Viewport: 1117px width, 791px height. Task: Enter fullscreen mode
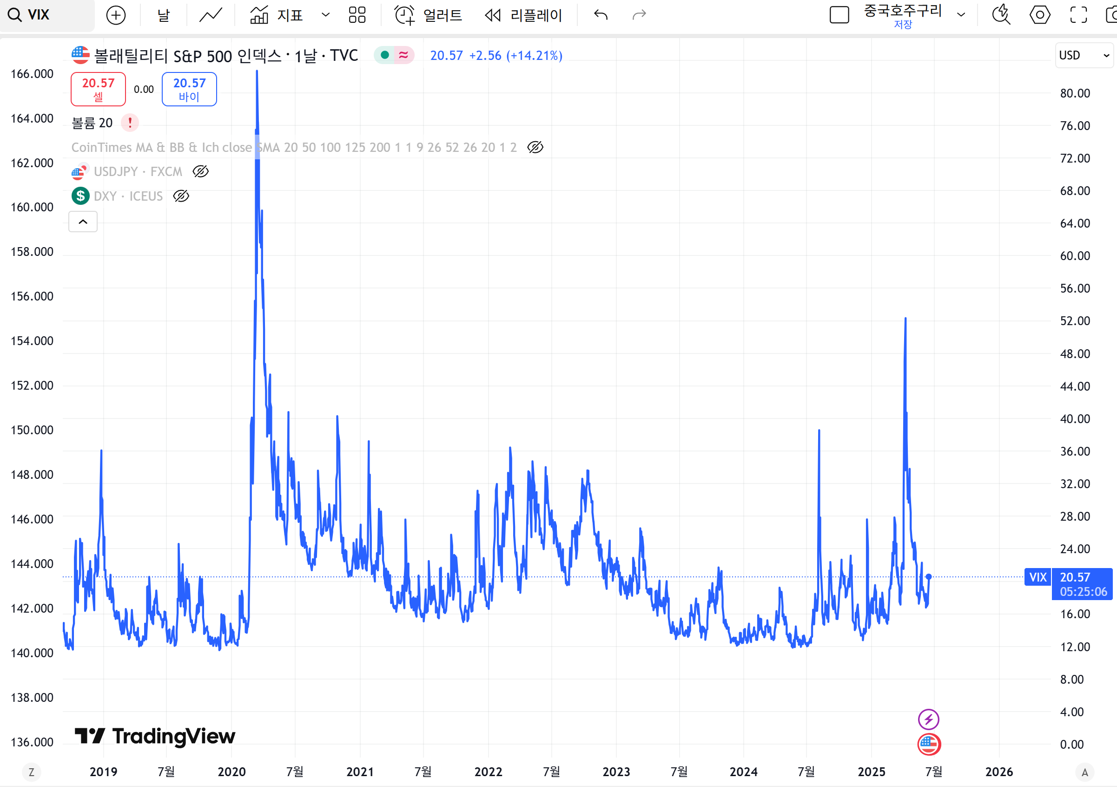pyautogui.click(x=1078, y=15)
